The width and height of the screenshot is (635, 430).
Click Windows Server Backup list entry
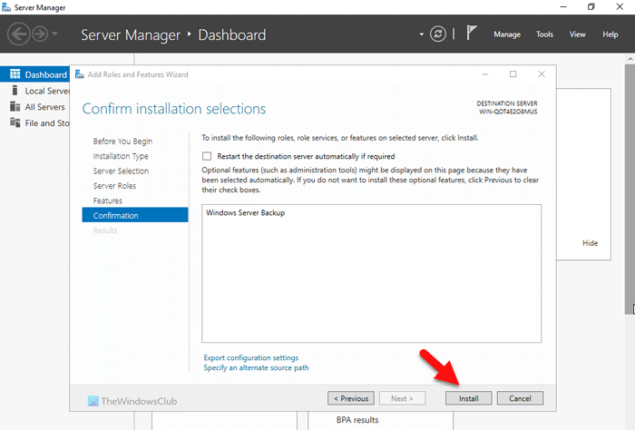(x=246, y=212)
